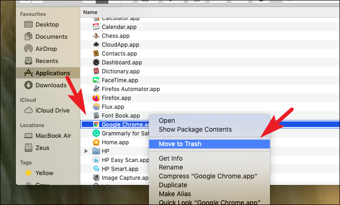This screenshot has width=340, height=205.
Task: Select the Dictionary.app file name
Action: pos(120,71)
